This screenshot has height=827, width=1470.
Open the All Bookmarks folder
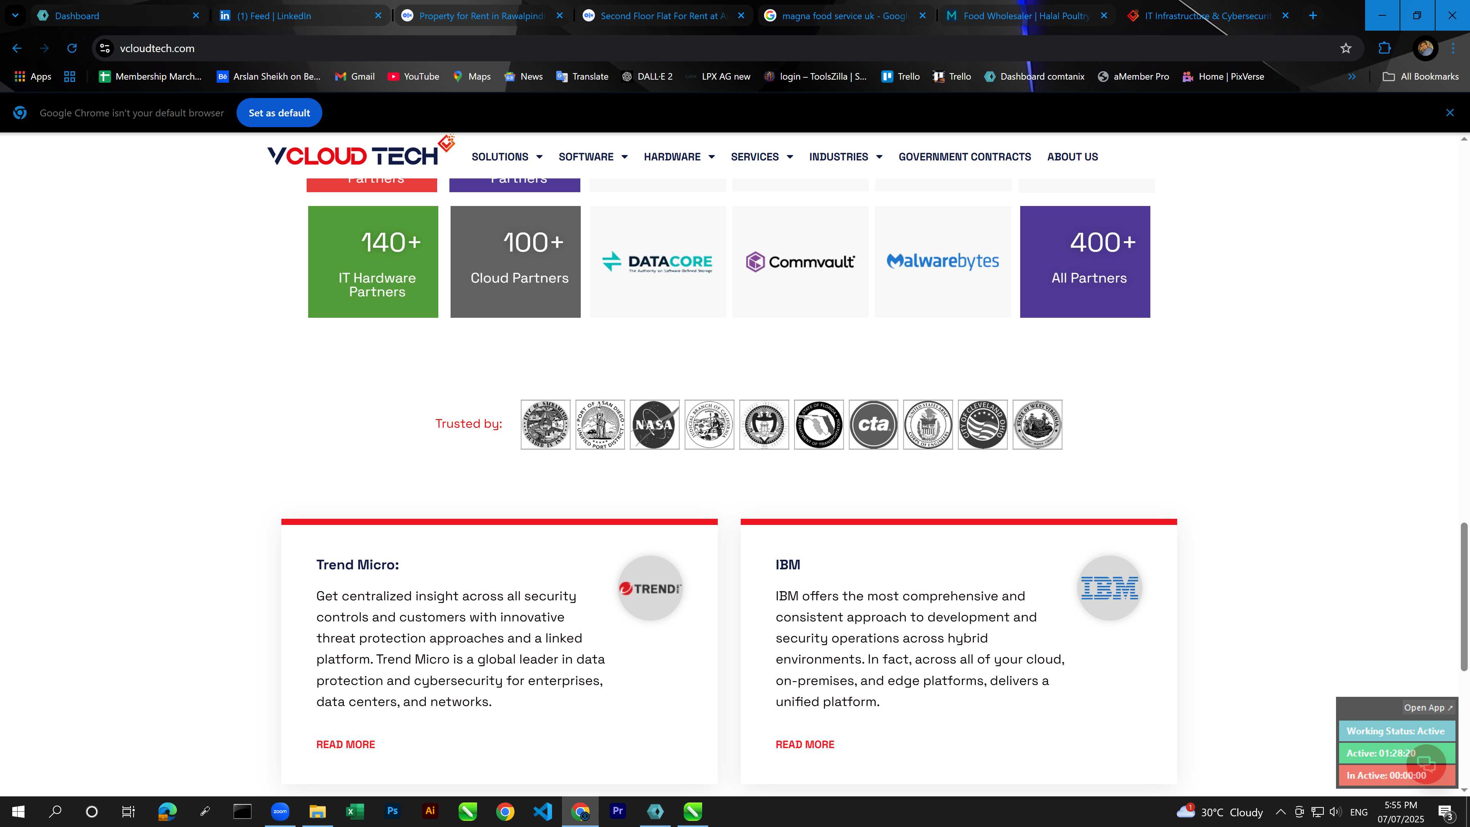1420,77
